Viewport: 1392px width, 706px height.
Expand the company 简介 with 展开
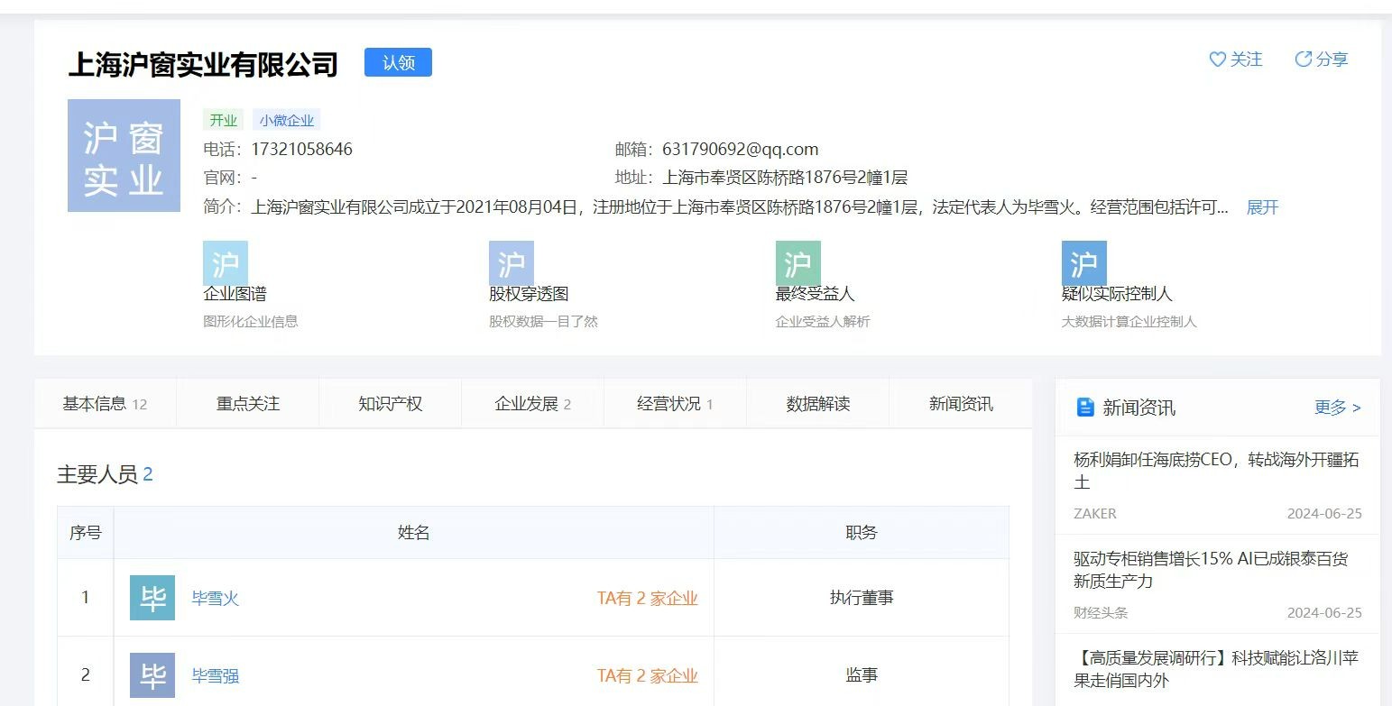coord(1262,207)
